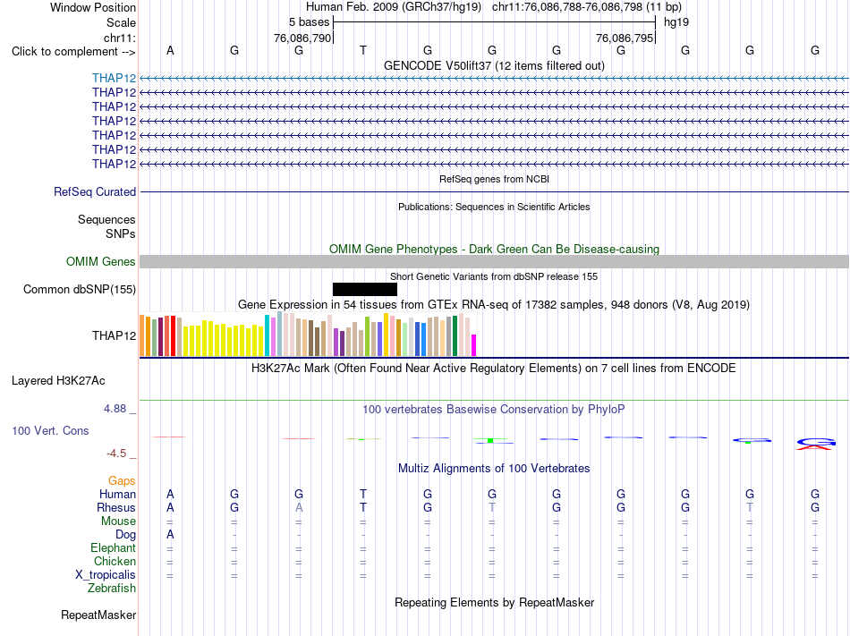Click the T base in the sequence row
Screen dimensions: 850x636
click(x=363, y=50)
